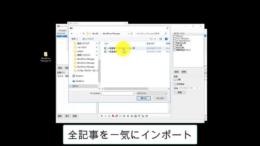Click the file list horizontal scrollbar
The width and height of the screenshot is (260, 146).
click(126, 89)
